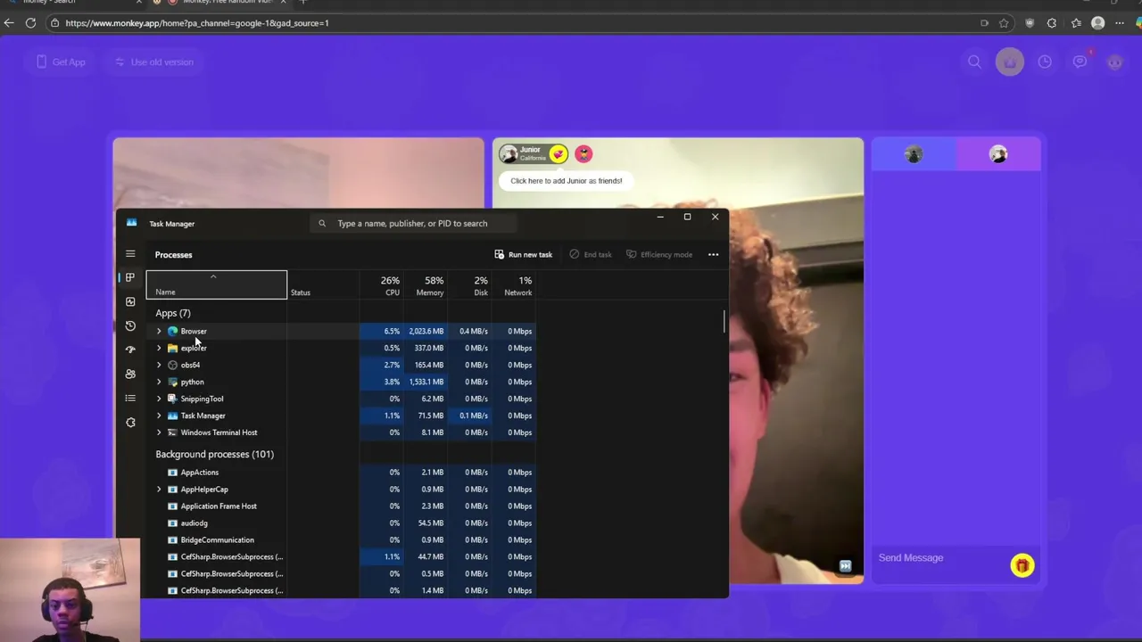Click the Send Message input field
This screenshot has height=642, width=1142.
click(939, 558)
